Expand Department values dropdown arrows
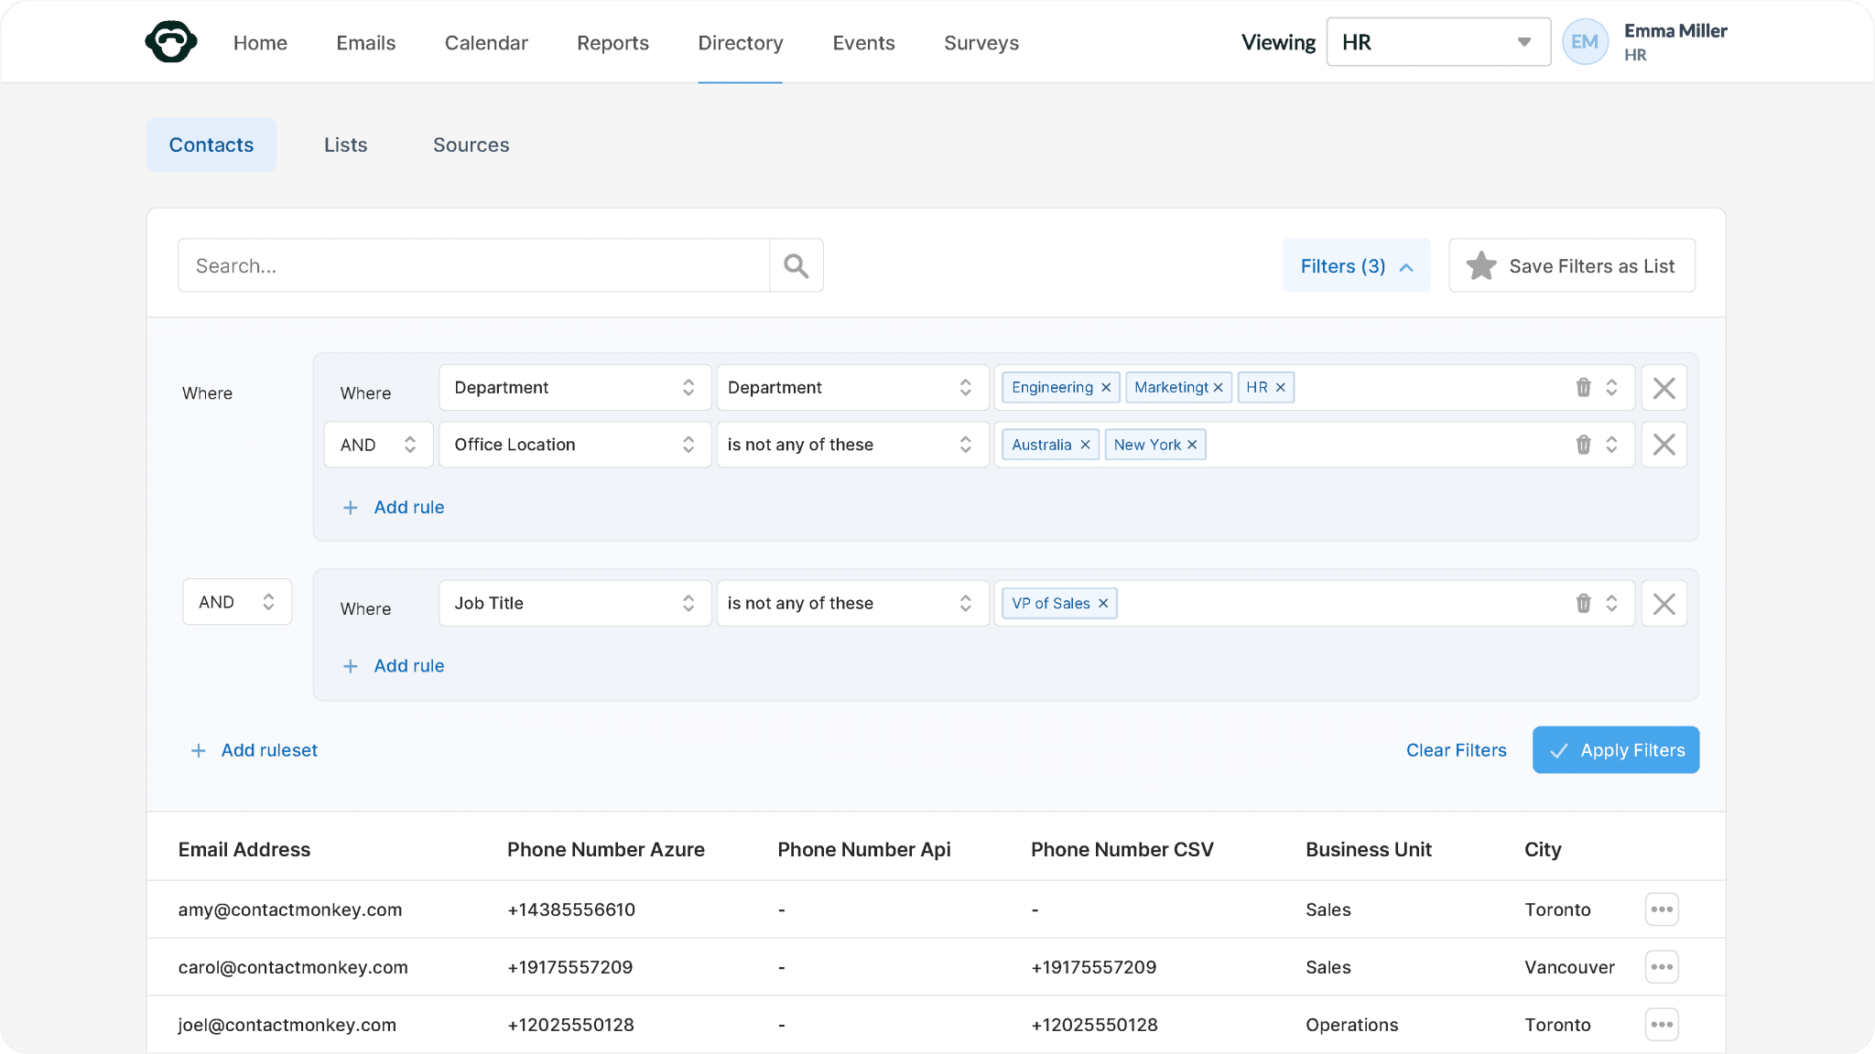 click(1611, 387)
